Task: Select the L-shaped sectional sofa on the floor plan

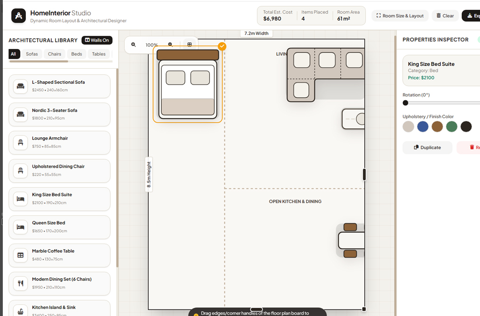Action: click(x=326, y=75)
